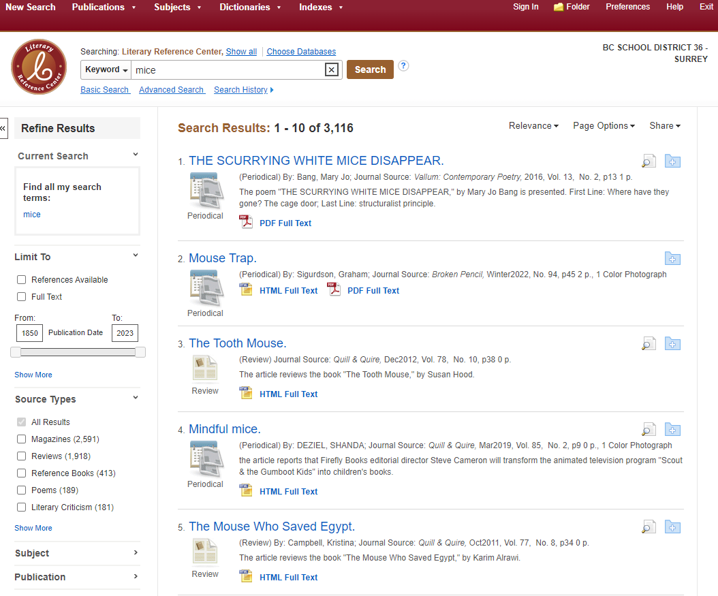Click HTML icon for Mouse Who Saved Egypt
The width and height of the screenshot is (718, 596).
pos(246,576)
